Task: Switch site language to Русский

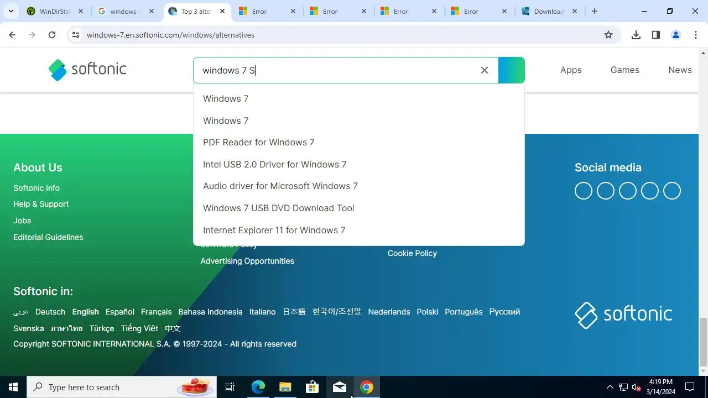Action: point(504,312)
